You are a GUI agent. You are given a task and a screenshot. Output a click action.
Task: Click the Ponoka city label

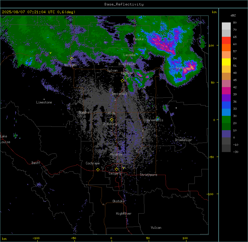tap(138, 39)
